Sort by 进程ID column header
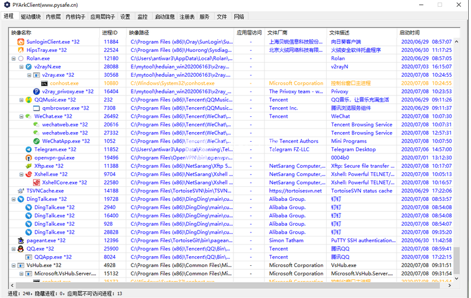Viewport: 471px width, 298px height. point(113,33)
